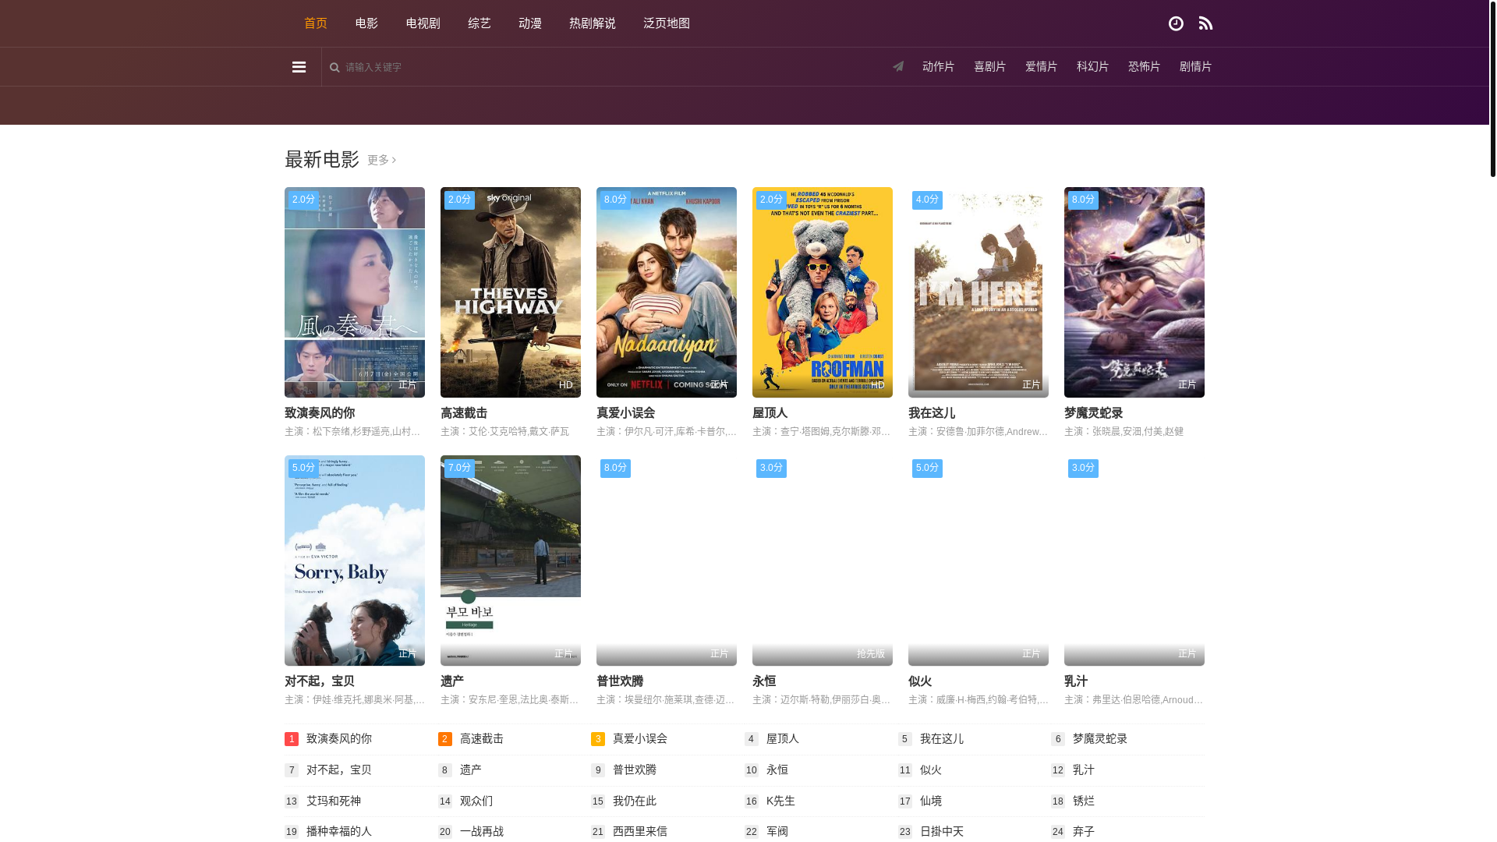The width and height of the screenshot is (1497, 842).
Task: Browse the 剧情片 genre
Action: (1195, 66)
